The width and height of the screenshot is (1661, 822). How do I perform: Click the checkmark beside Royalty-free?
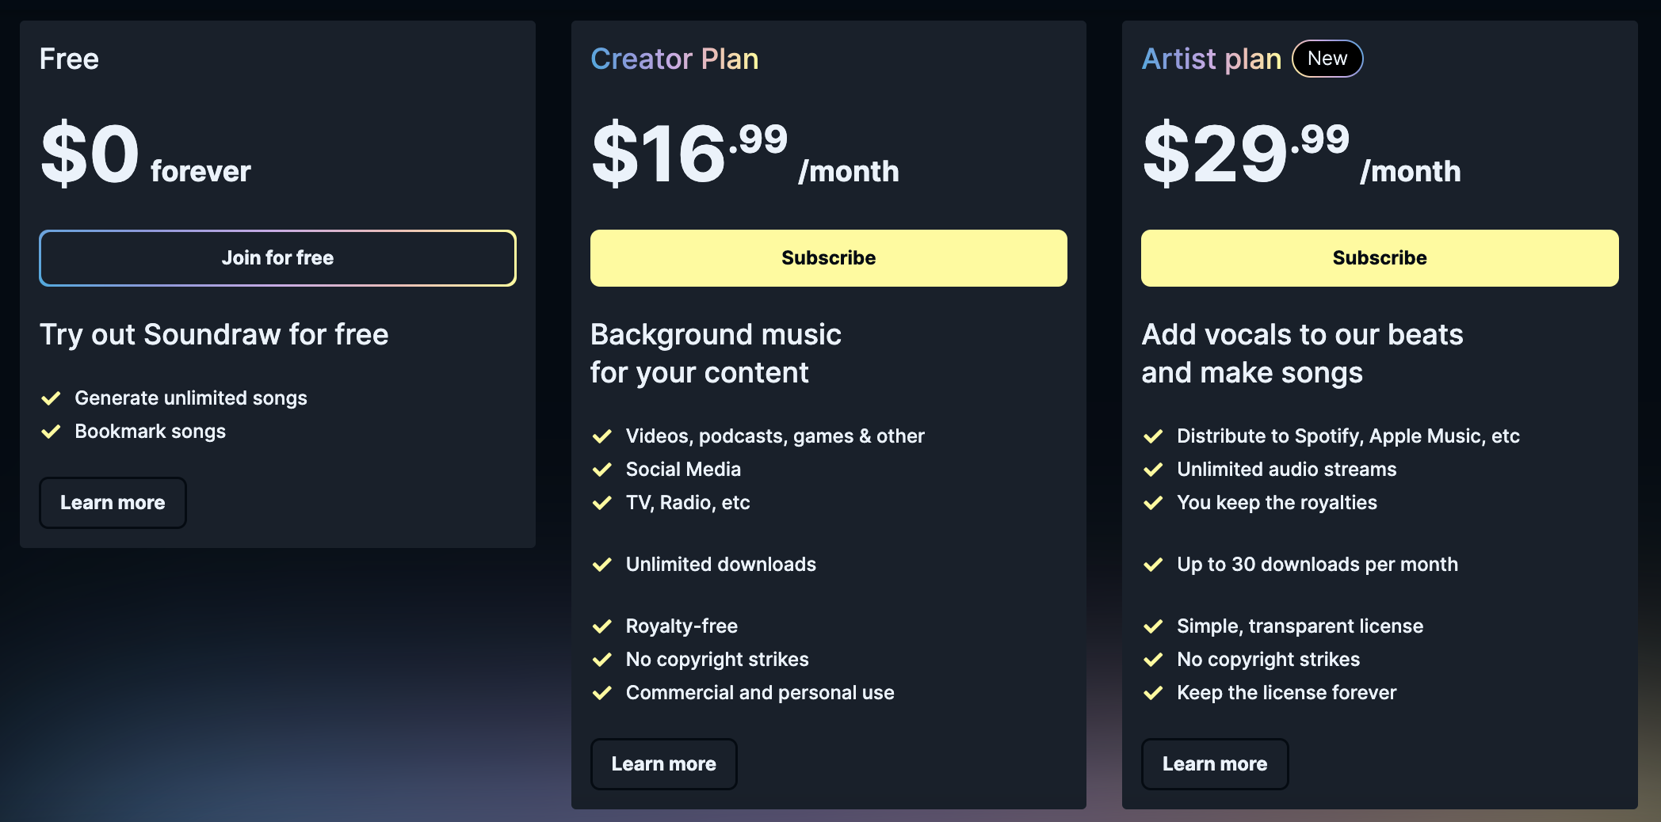pos(603,626)
